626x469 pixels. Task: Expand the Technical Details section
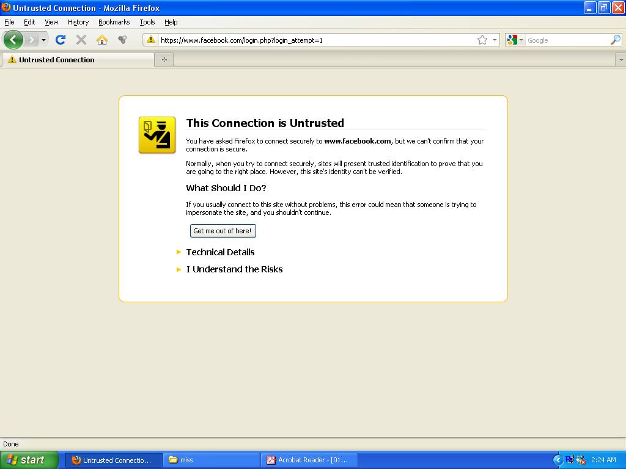[220, 252]
